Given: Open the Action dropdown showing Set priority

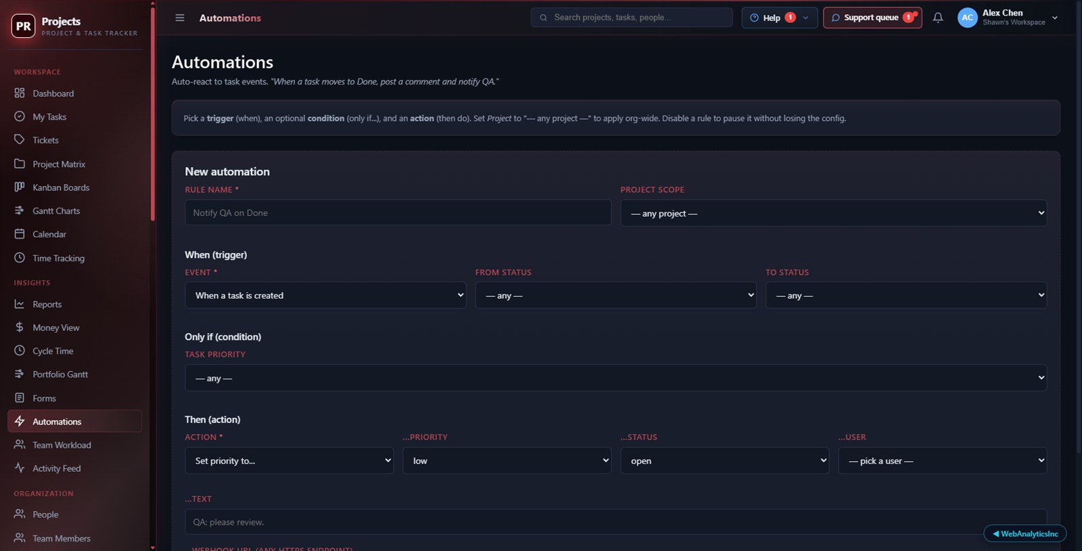Looking at the screenshot, I should point(289,460).
